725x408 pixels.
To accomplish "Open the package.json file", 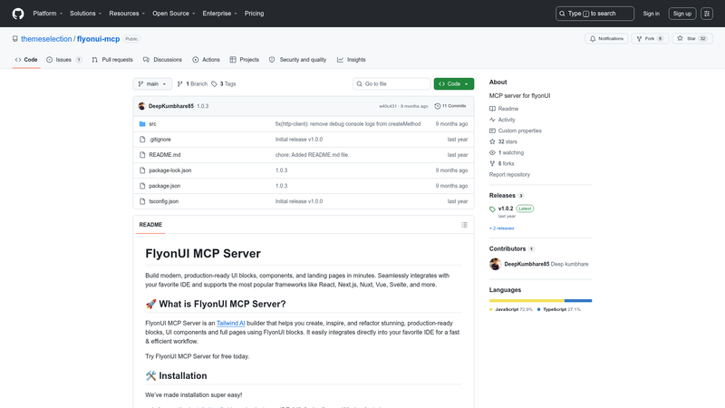I will 165,186.
